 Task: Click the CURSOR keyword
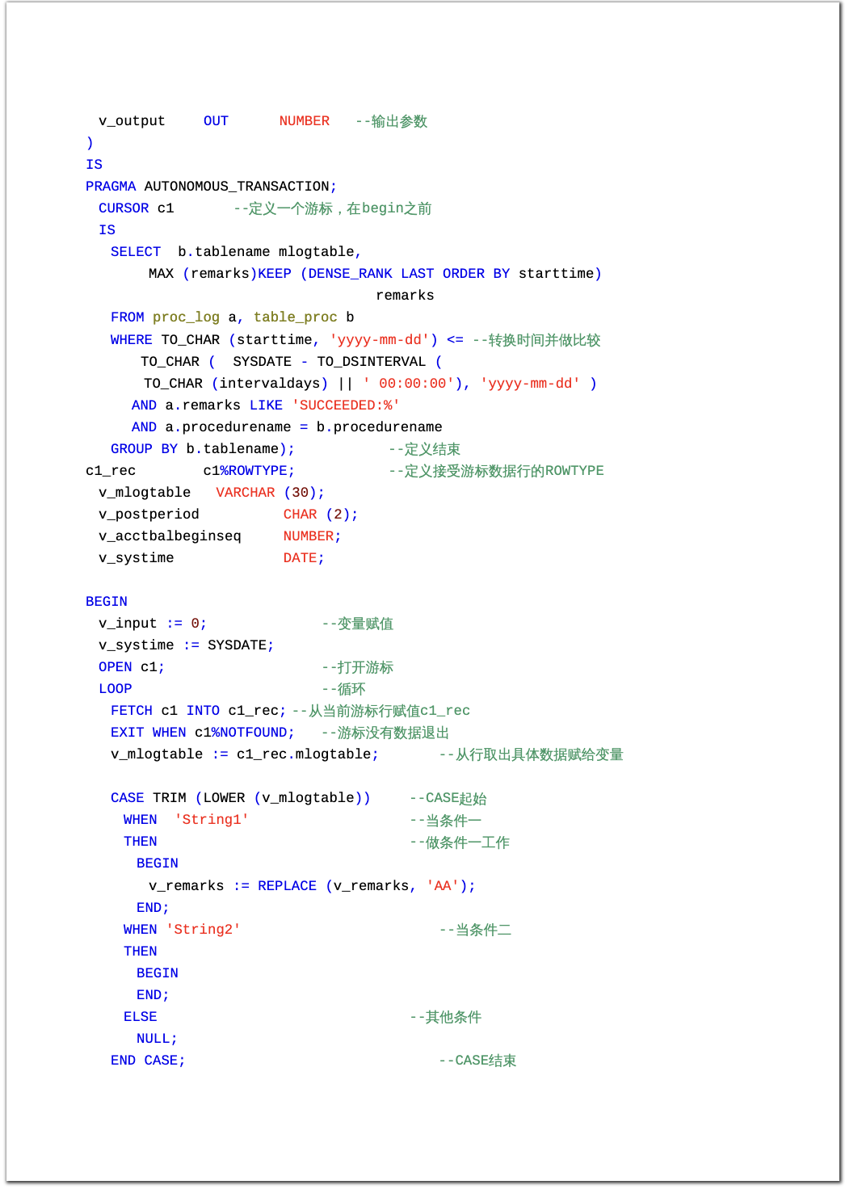click(x=124, y=208)
